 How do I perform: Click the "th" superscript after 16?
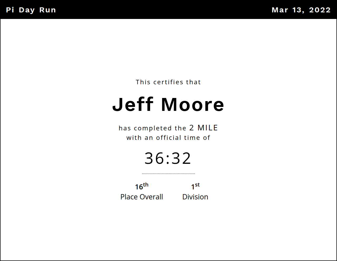click(x=146, y=185)
